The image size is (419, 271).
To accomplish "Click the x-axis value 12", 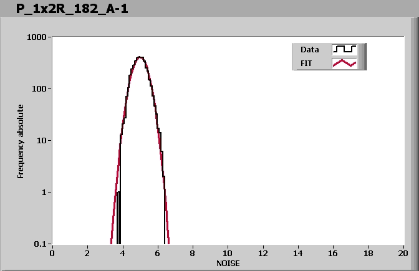I will point(263,254).
